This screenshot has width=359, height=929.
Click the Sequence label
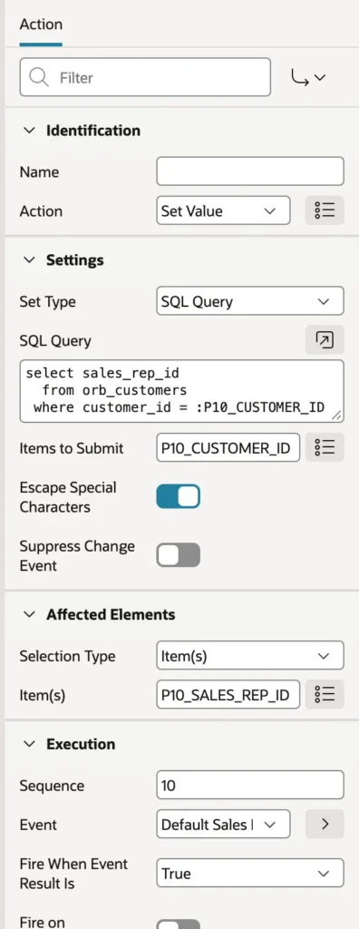(x=53, y=786)
